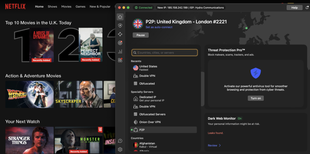Open Netflix Shows tab
310x154 pixels.
[x=52, y=7]
